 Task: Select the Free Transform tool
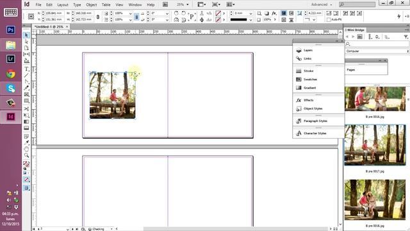click(26, 116)
